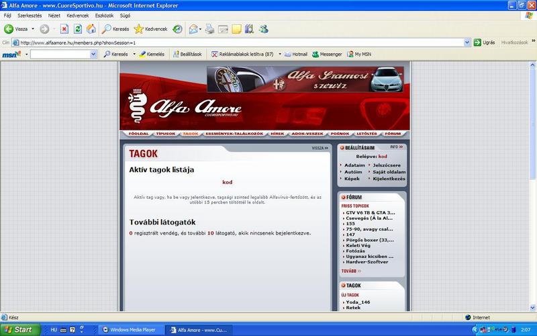Image resolution: width=537 pixels, height=336 pixels.
Task: Open the Mail envelope icon
Action: tap(193, 29)
